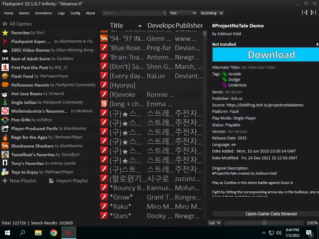
Task: Create a New Playlist
Action: coord(19,181)
